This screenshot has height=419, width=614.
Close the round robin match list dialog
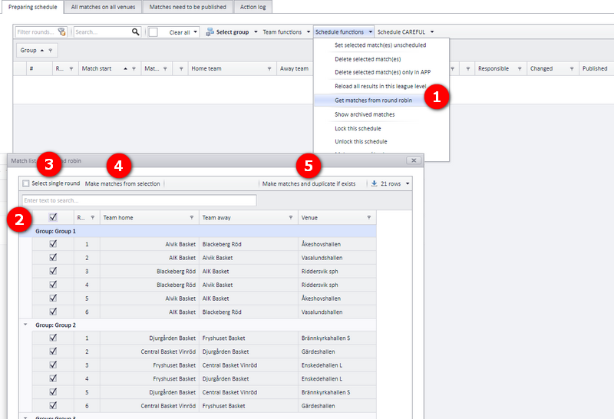click(414, 160)
